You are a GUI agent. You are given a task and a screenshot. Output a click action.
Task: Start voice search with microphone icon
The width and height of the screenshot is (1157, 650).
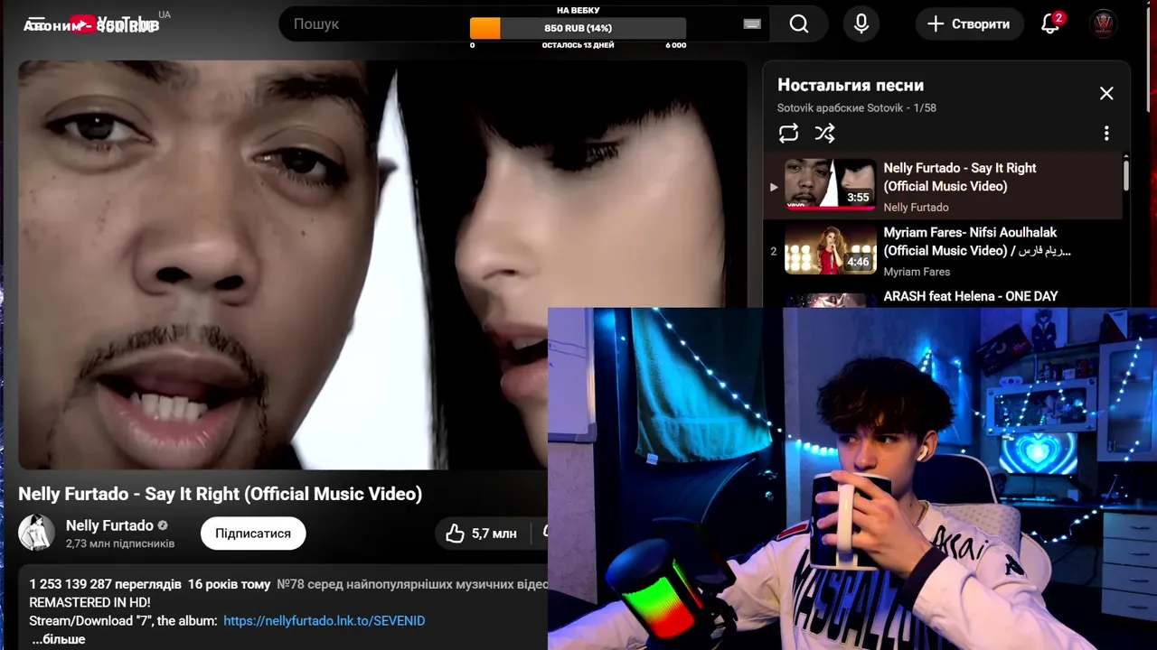(861, 24)
